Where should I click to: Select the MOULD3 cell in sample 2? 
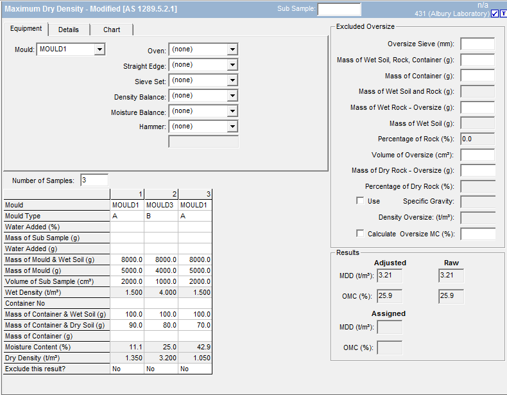pos(161,205)
